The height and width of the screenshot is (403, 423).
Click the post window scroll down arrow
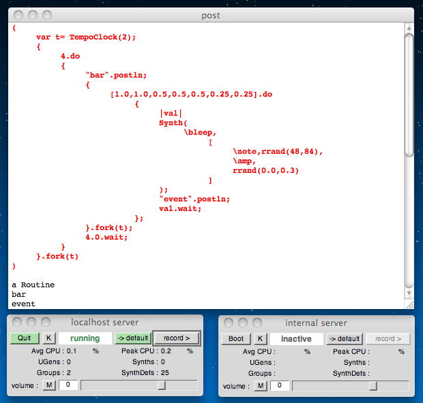[409, 293]
